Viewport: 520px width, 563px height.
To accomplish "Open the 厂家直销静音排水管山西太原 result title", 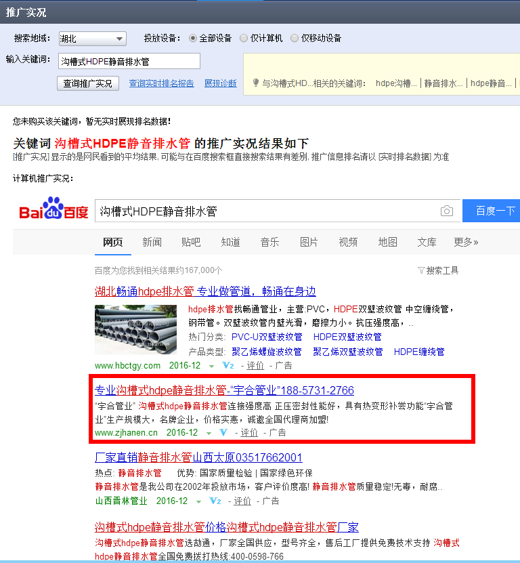I will coord(198,457).
